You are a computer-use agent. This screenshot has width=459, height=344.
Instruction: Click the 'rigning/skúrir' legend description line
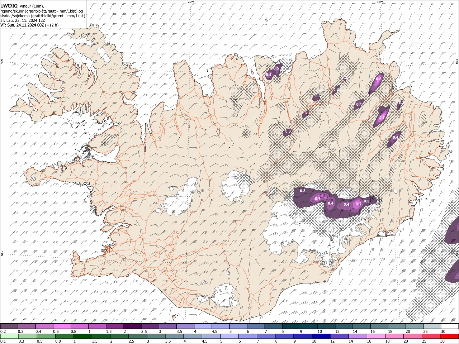tap(42, 11)
